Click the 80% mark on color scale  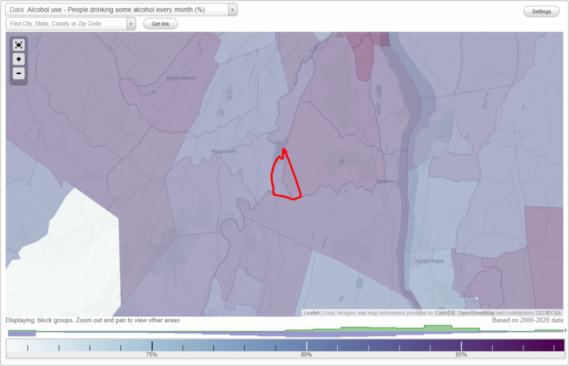[x=307, y=355]
